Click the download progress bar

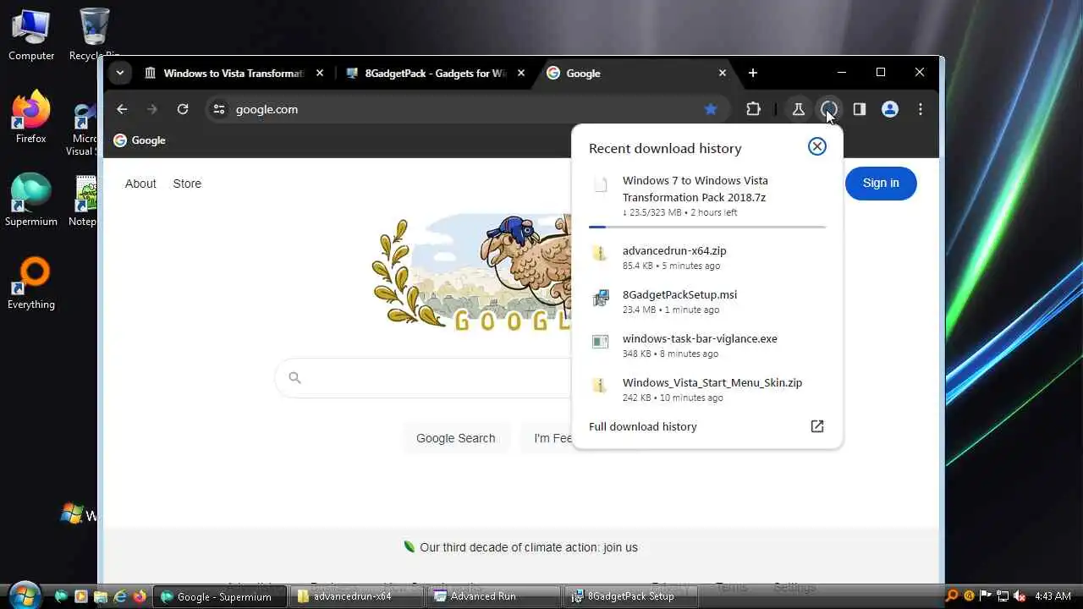tap(707, 227)
